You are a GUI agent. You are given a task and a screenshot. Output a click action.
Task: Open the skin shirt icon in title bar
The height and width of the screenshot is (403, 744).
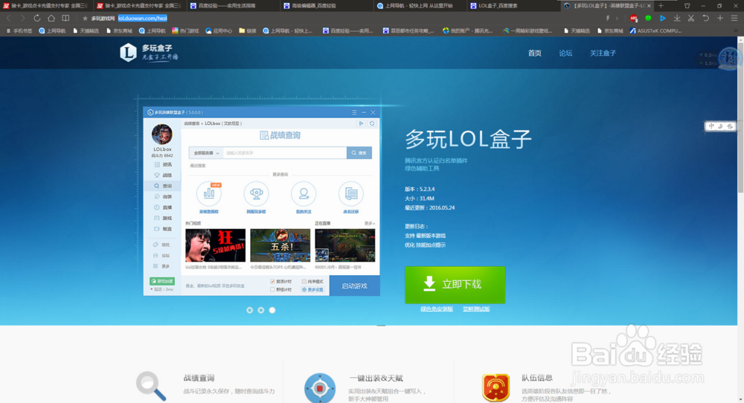687,6
